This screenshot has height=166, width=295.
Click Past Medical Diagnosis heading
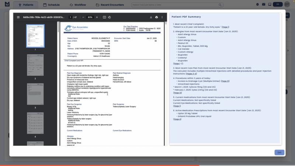pos(122,73)
